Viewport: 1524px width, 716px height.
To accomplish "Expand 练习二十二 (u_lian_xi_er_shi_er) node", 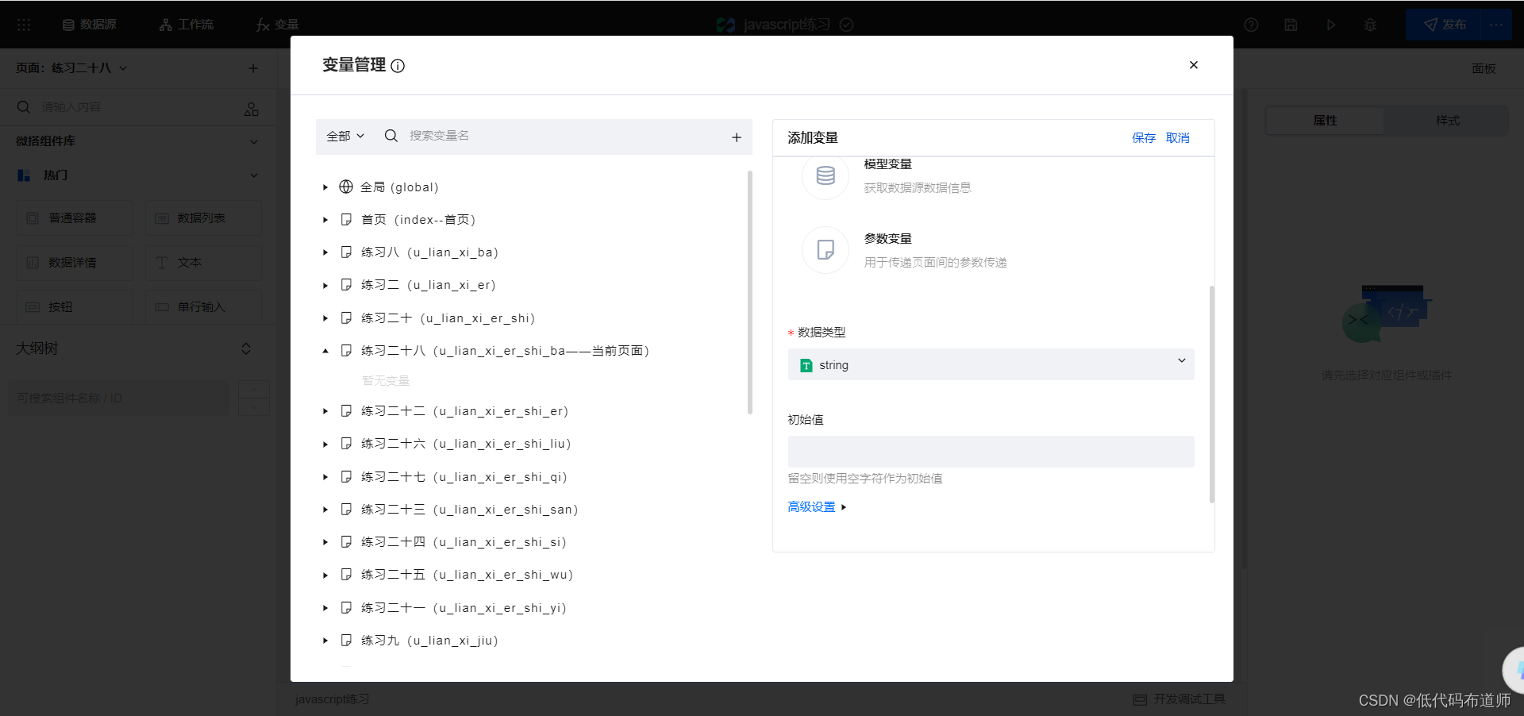I will click(325, 411).
